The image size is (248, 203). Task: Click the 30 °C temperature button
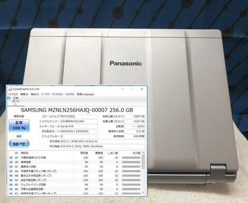coord(19,144)
